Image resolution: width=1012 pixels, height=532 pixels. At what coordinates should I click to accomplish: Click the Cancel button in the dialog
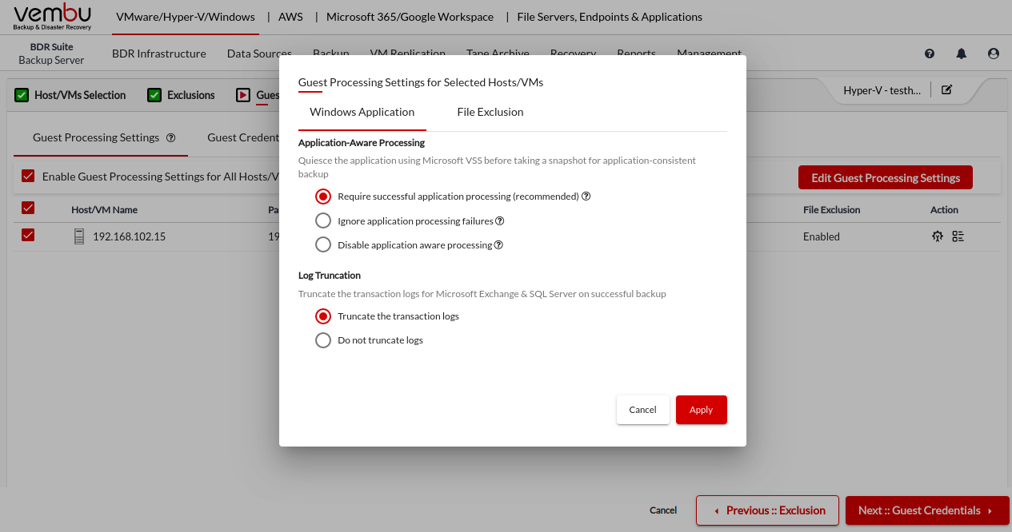point(642,410)
